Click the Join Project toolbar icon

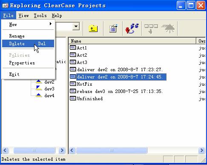click(132, 29)
